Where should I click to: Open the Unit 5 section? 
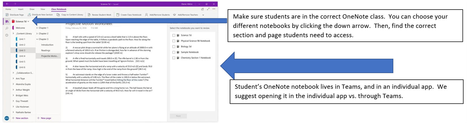point(22,62)
